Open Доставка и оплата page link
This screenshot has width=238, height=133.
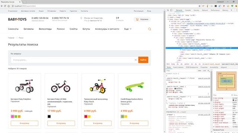[x=28, y=11]
